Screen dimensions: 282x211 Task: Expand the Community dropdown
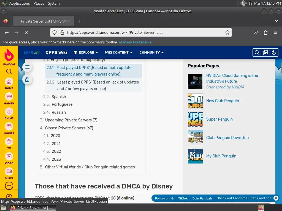click(151, 52)
